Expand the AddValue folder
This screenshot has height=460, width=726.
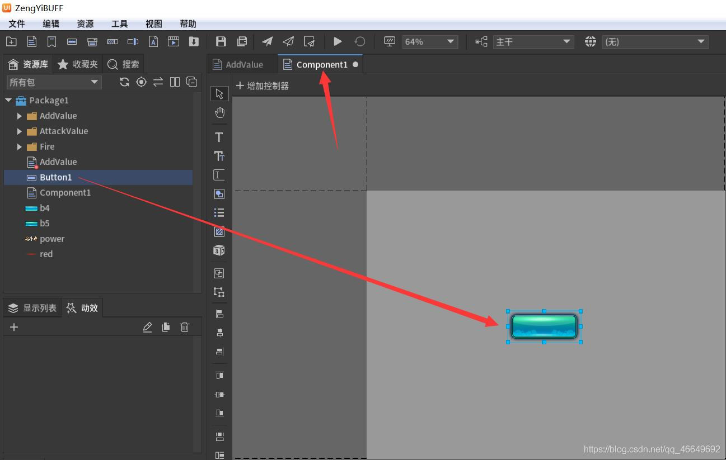coord(20,116)
